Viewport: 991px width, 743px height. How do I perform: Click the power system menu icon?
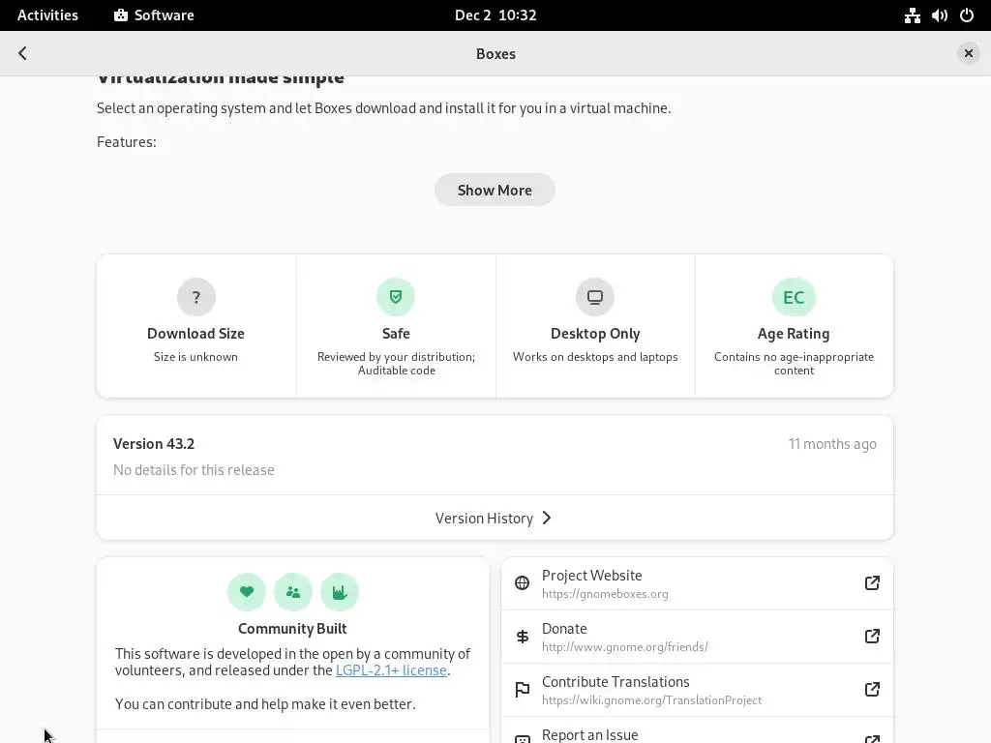click(967, 15)
